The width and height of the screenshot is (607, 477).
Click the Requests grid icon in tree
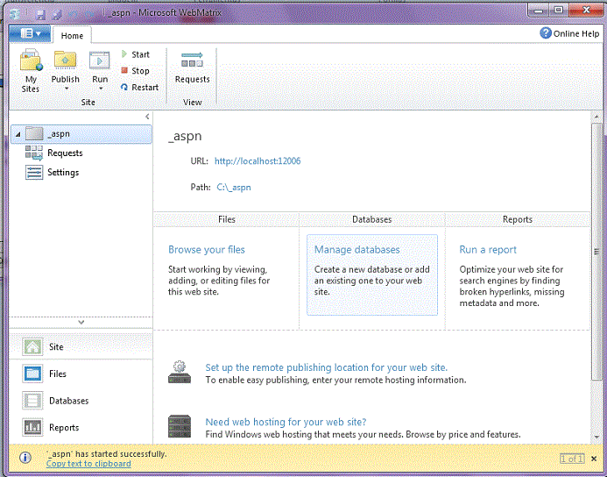(34, 153)
